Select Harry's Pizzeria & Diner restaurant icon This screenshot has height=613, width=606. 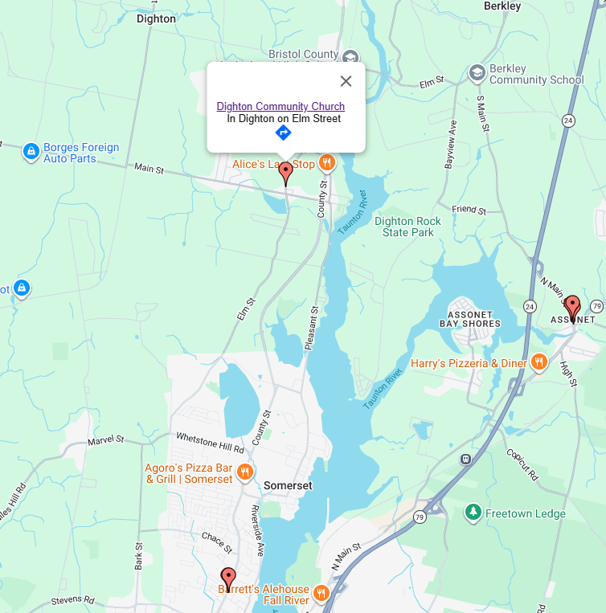pos(538,362)
